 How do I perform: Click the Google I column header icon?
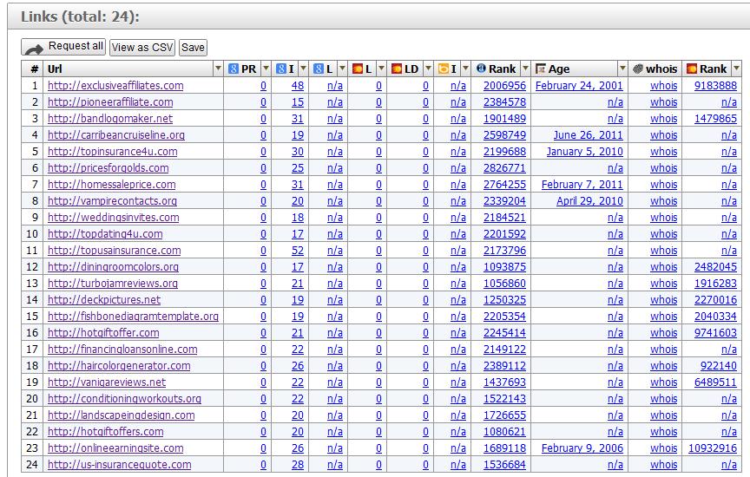[281, 69]
